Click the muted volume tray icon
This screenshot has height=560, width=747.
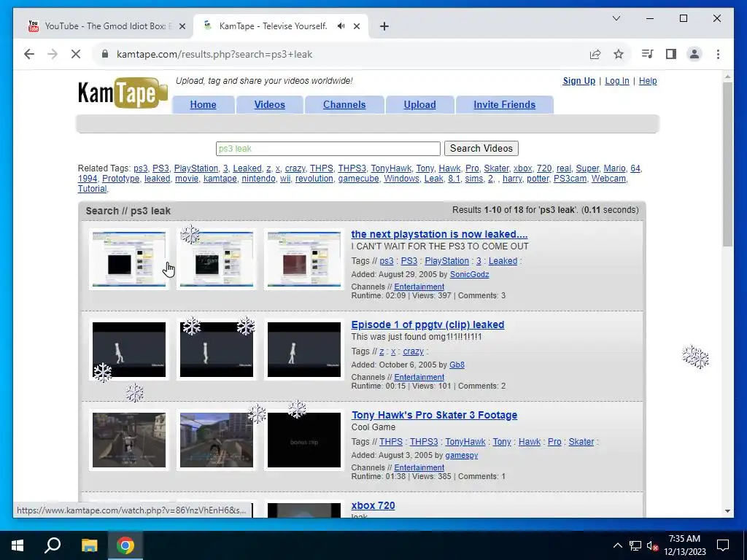(653, 545)
